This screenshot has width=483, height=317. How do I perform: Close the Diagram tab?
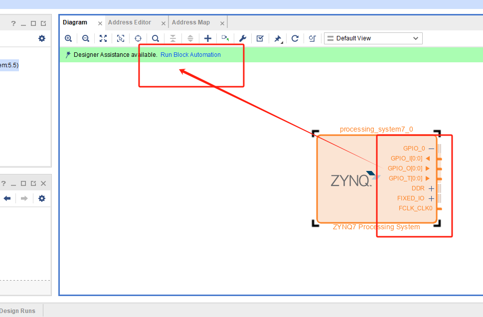click(x=100, y=23)
